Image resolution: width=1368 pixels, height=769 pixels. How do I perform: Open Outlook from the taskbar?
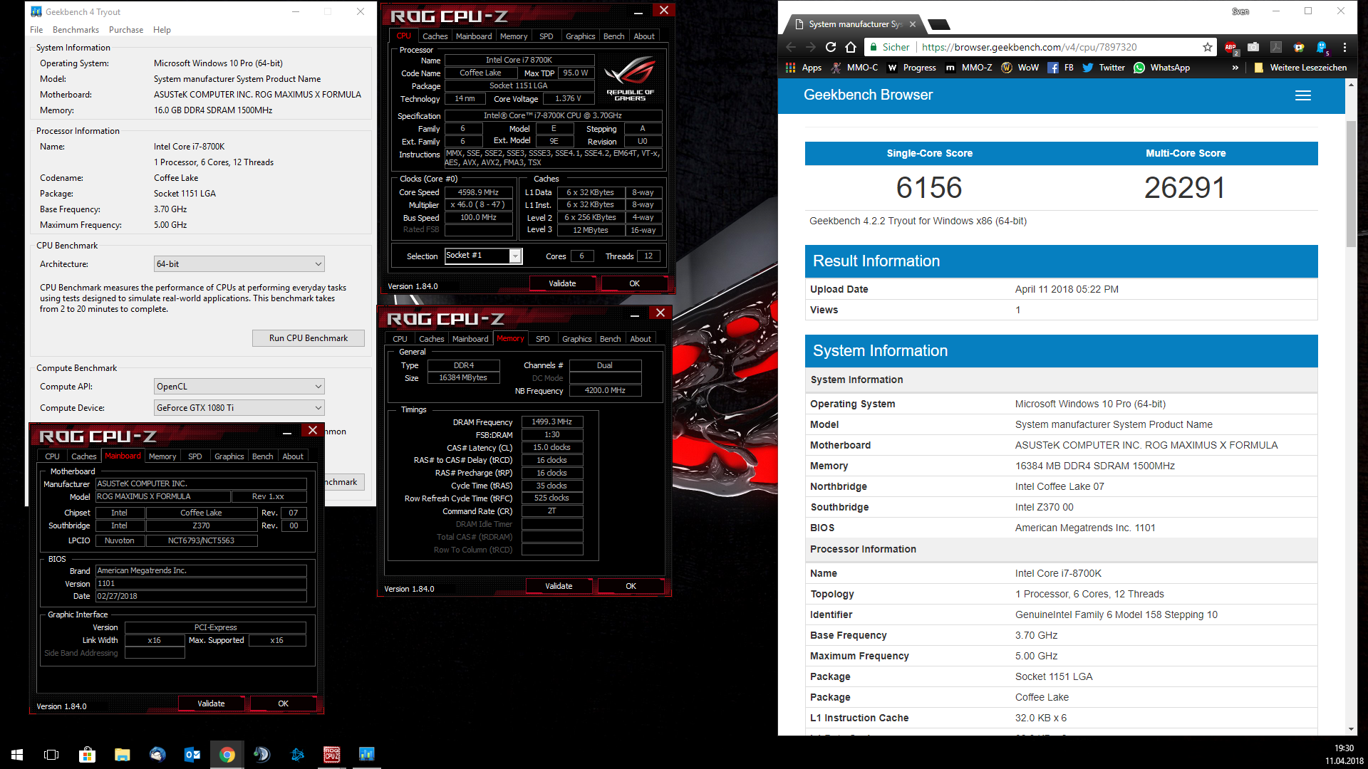192,754
